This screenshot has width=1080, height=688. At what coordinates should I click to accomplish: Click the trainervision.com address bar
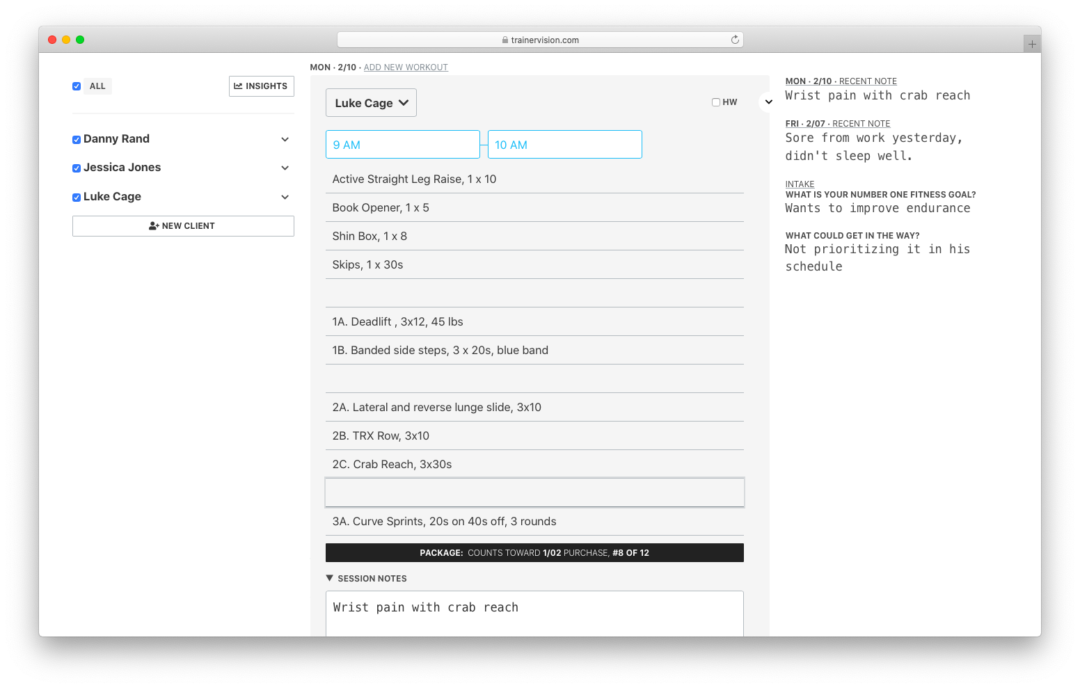click(540, 40)
